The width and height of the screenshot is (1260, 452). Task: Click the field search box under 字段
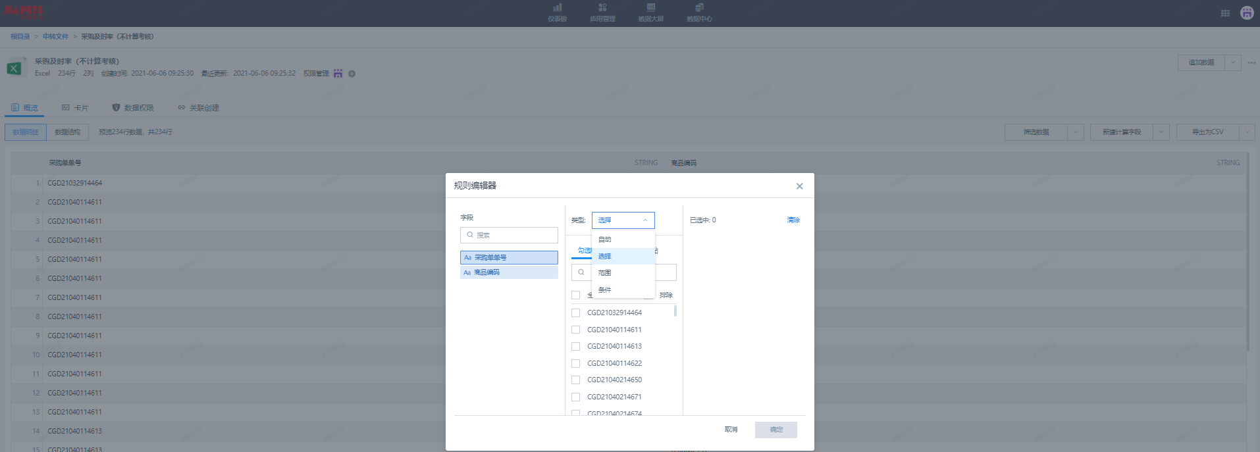509,235
